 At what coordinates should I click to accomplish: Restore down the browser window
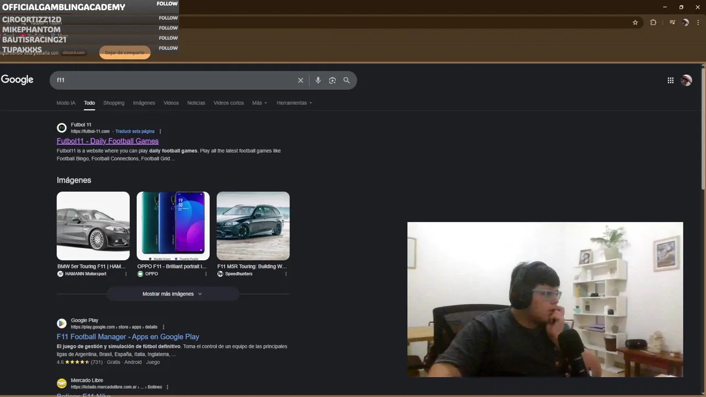[681, 7]
